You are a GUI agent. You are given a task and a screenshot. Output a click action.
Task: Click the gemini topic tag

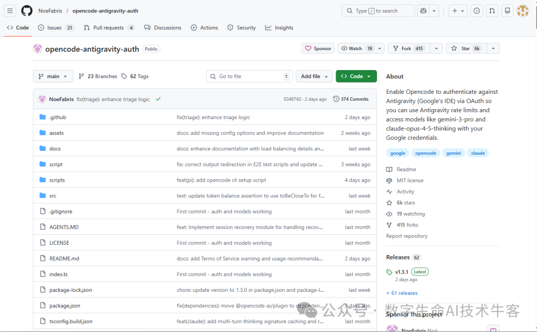coord(453,153)
